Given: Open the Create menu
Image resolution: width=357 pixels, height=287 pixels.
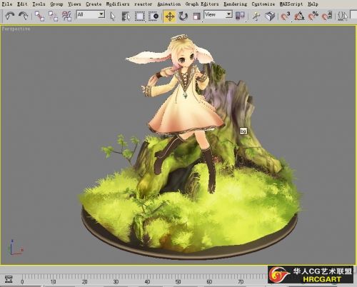Looking at the screenshot, I should pyautogui.click(x=94, y=4).
